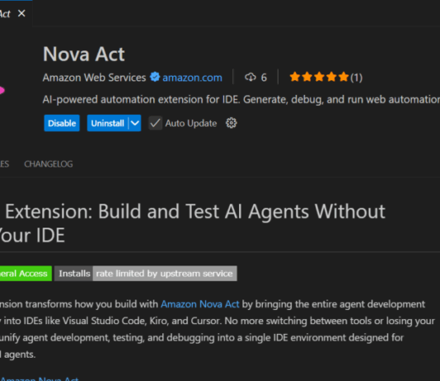Open the dropdown arrow beside Uninstall
Viewport: 440px width, 381px height.
[x=134, y=123]
